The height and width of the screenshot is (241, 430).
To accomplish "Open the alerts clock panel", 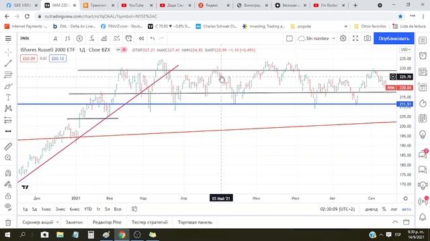I will (423, 56).
